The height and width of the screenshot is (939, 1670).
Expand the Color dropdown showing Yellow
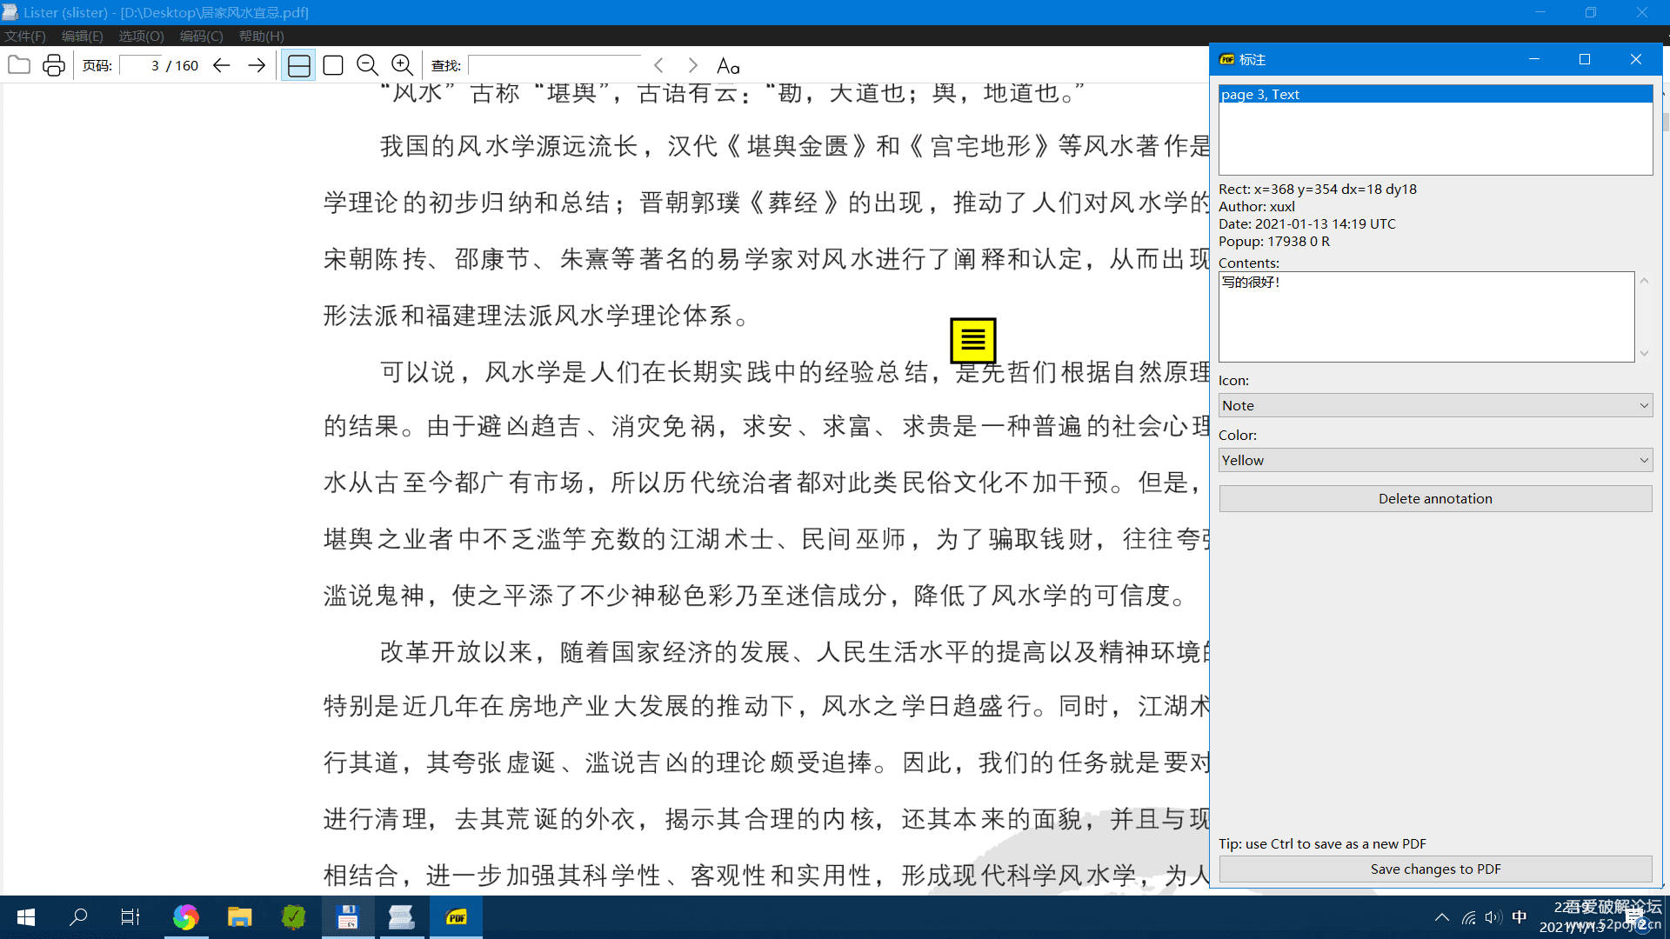pos(1434,460)
